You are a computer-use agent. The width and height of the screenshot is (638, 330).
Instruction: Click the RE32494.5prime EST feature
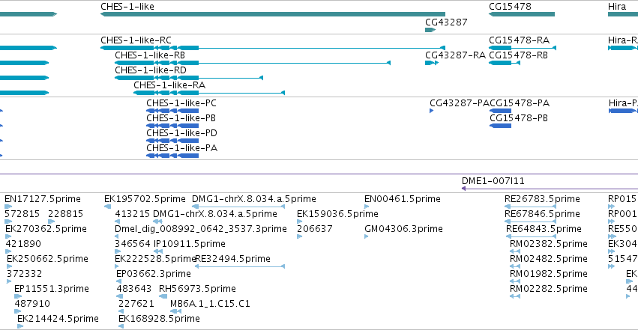[240, 266]
